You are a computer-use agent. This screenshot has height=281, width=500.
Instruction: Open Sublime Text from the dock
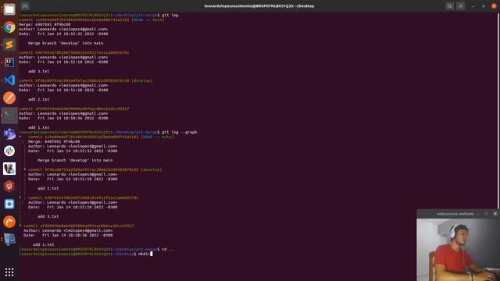[9, 45]
